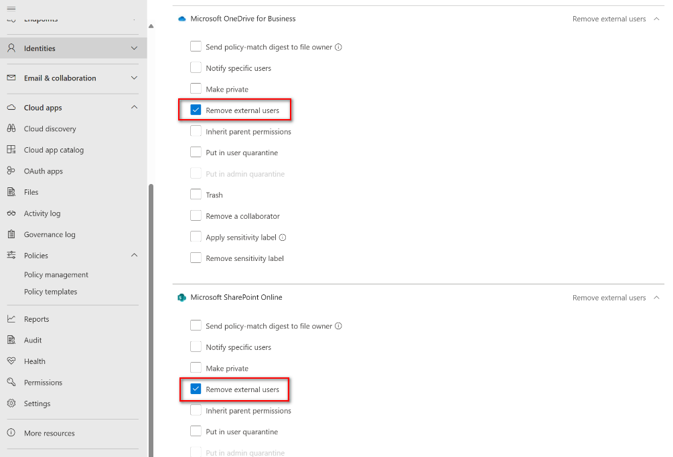Image resolution: width=673 pixels, height=457 pixels.
Task: Click the Permissions key icon
Action: pos(11,382)
